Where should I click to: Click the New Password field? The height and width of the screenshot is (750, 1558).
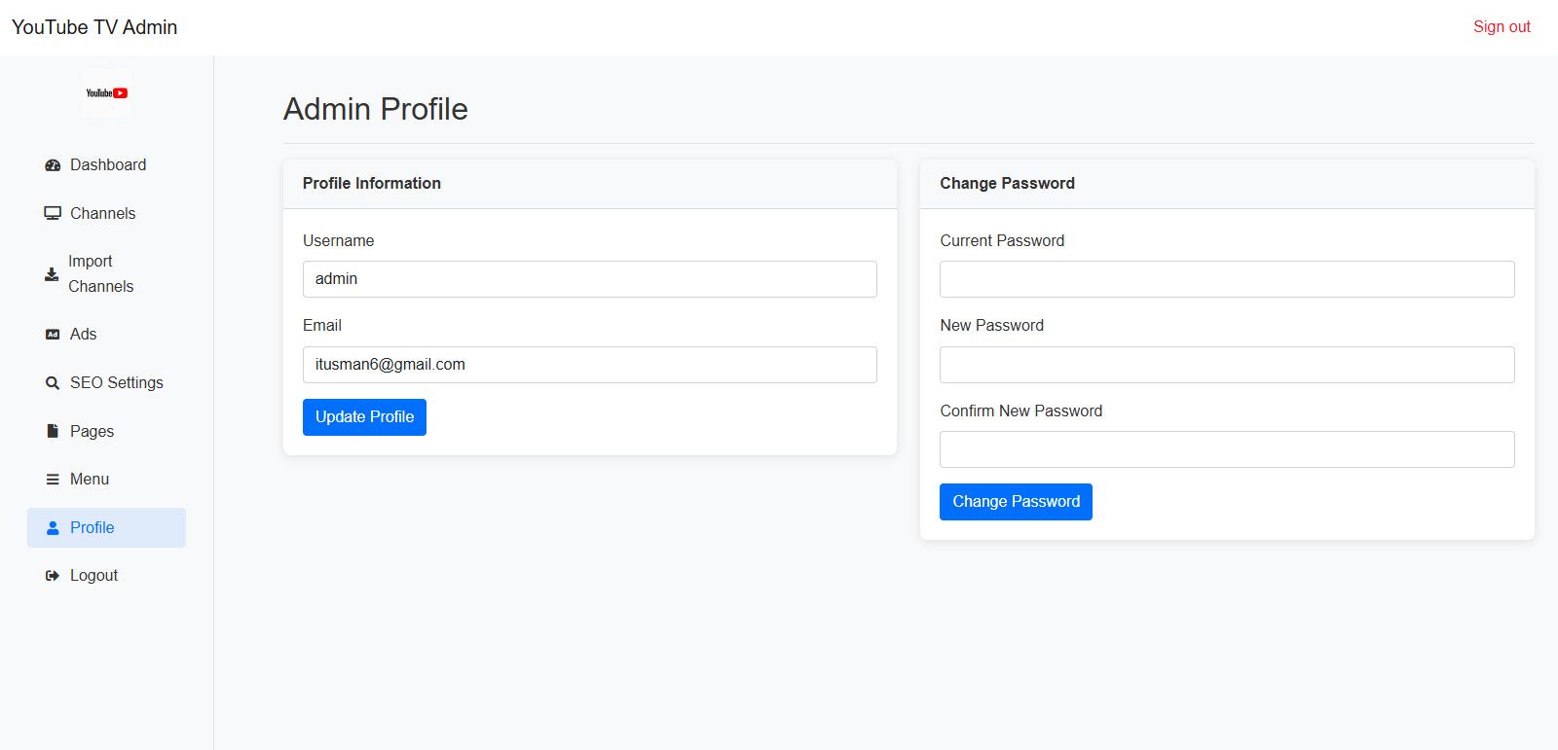coord(1226,365)
